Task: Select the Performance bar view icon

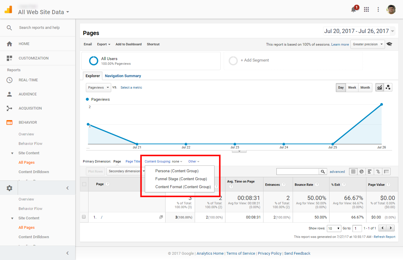Action: tap(370, 171)
